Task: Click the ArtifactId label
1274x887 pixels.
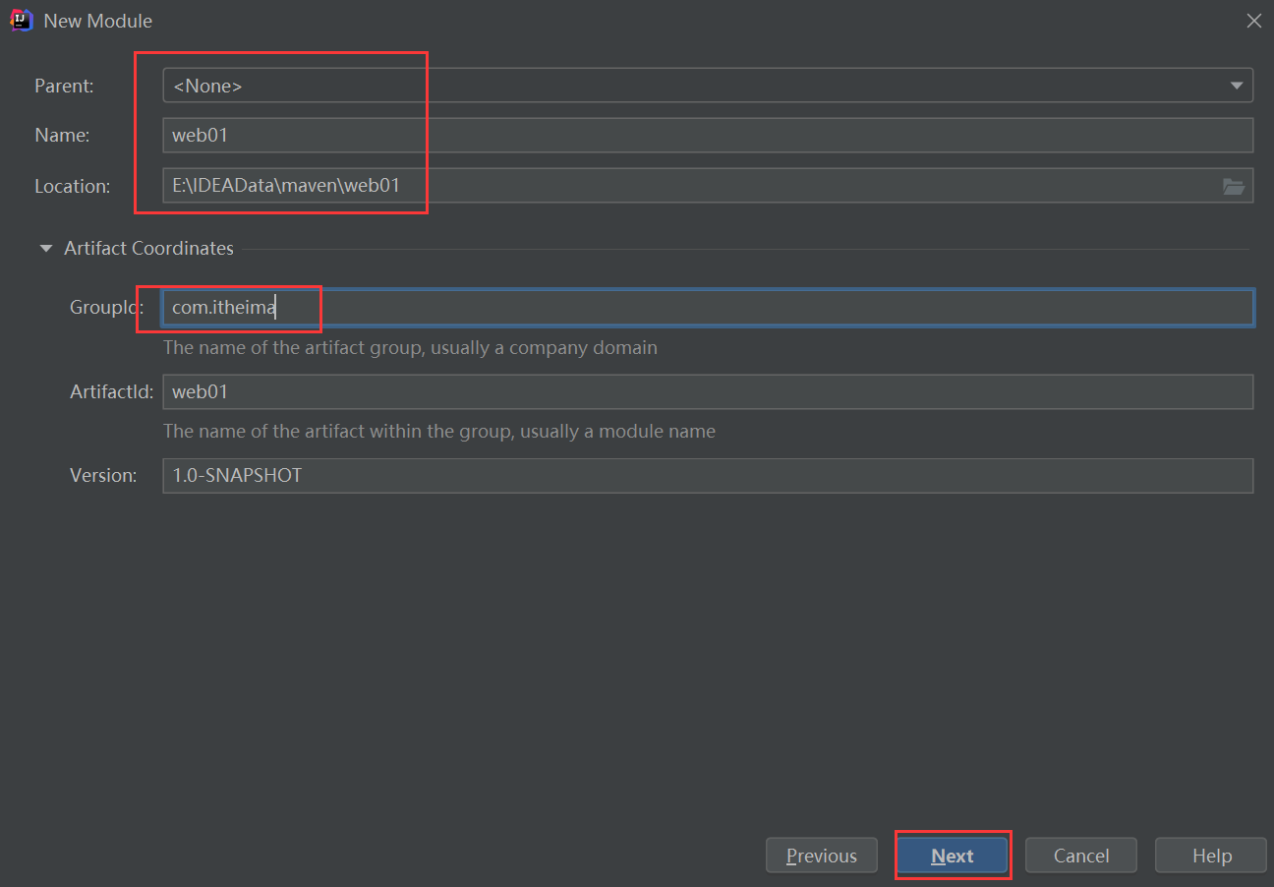Action: (112, 391)
